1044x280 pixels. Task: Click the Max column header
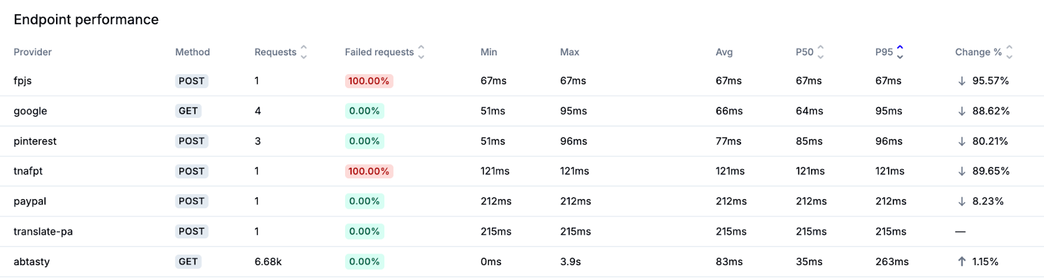pos(570,52)
